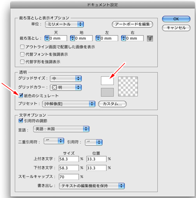Open the 単位 ミリメートル dropdown
Screen dimensions: 196x198
pos(64,24)
